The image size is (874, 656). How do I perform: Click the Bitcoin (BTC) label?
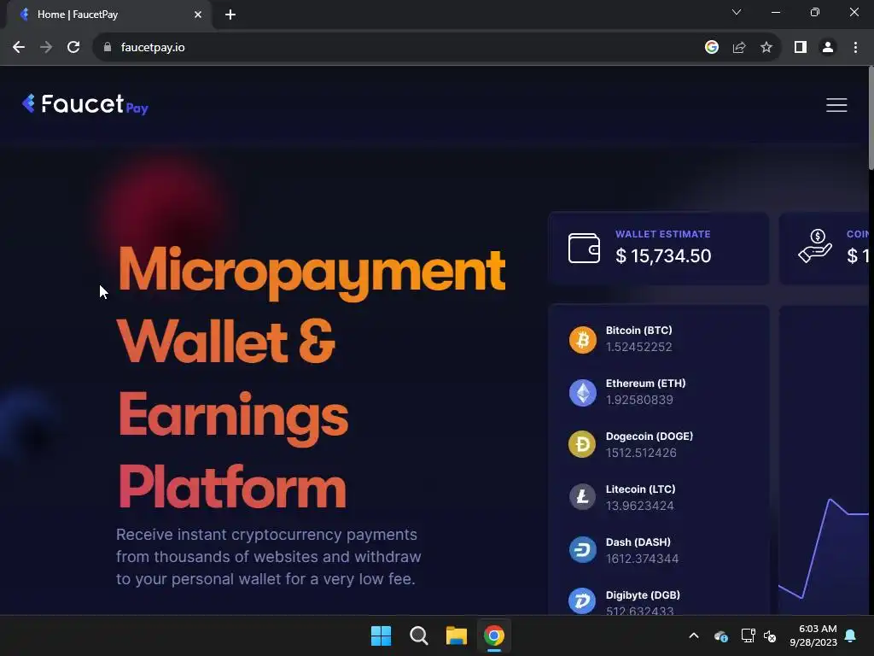638,331
